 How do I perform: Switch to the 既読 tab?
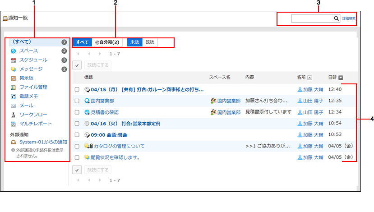click(x=149, y=42)
